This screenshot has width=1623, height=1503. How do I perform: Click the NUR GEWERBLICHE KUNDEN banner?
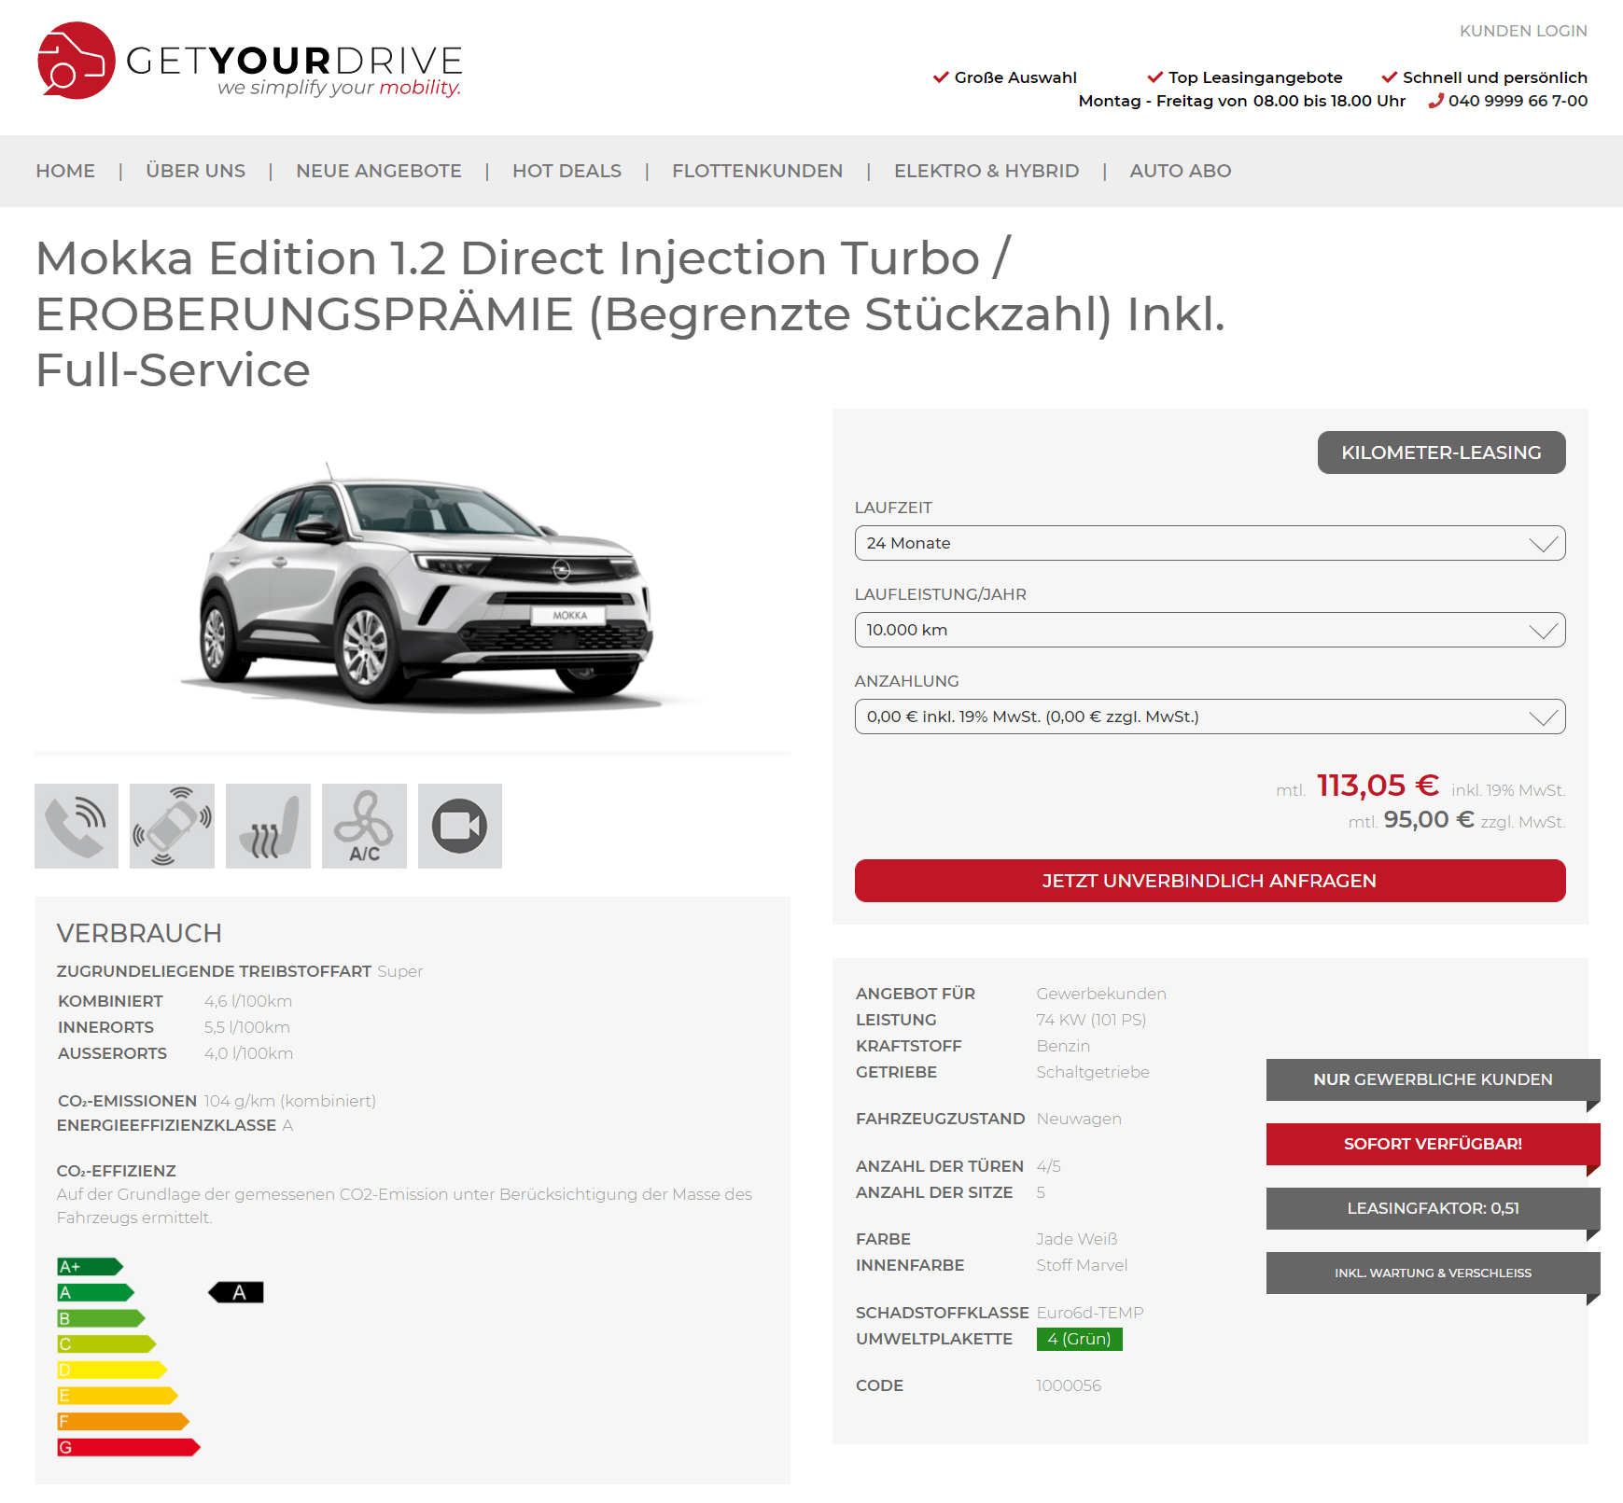[x=1433, y=1079]
